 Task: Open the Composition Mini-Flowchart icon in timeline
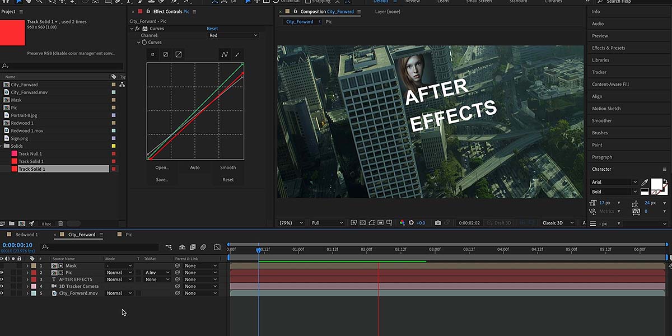pos(169,247)
